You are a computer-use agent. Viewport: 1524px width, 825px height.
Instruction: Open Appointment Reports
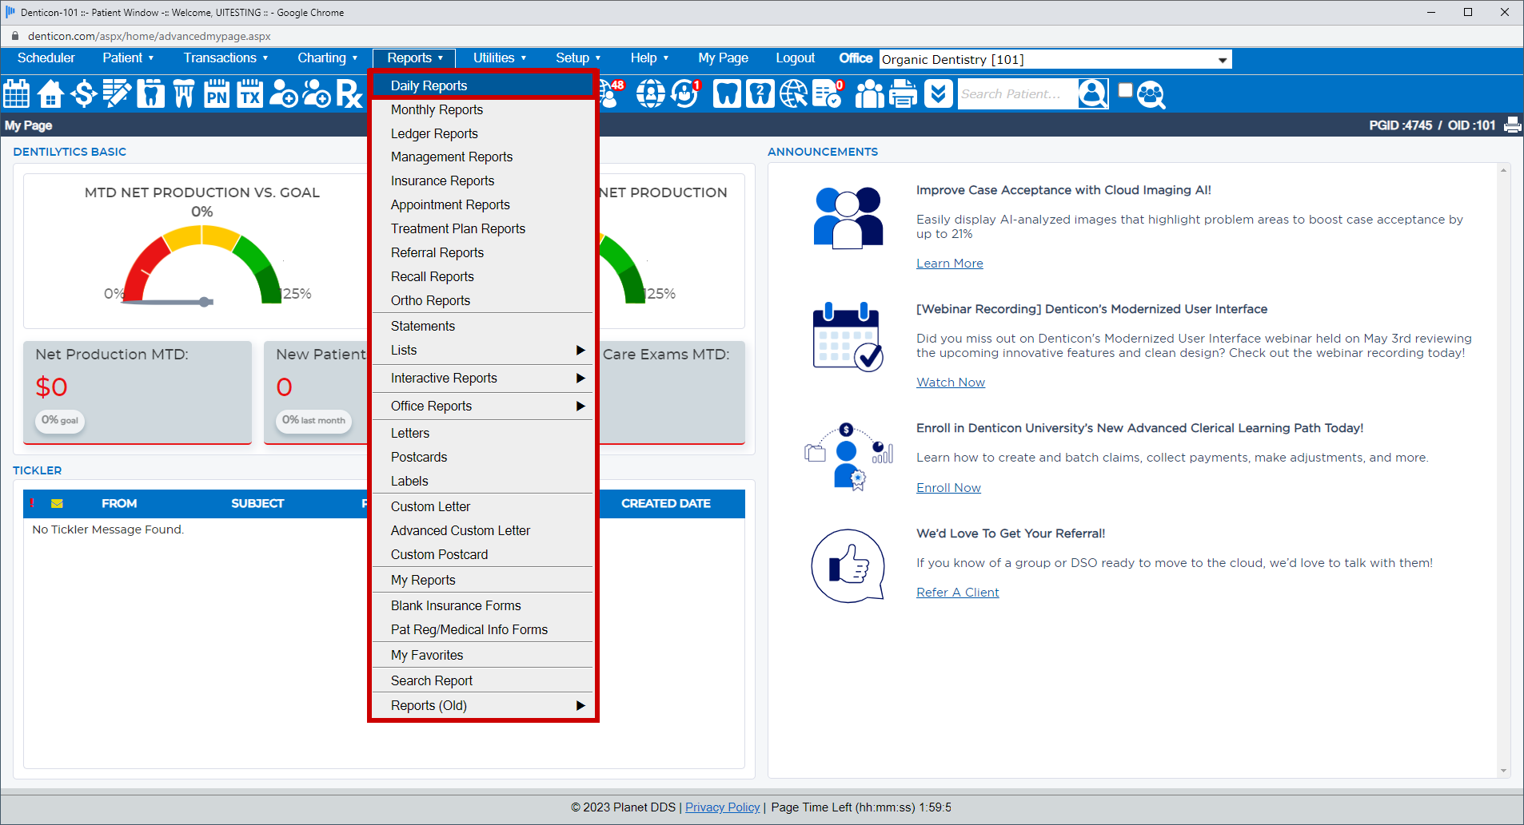(x=483, y=205)
